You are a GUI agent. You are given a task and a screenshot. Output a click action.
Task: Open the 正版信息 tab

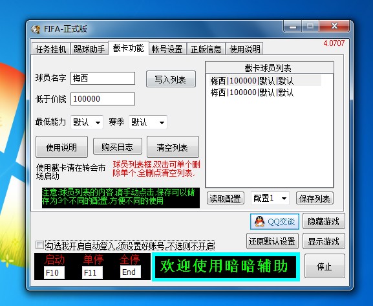[206, 49]
